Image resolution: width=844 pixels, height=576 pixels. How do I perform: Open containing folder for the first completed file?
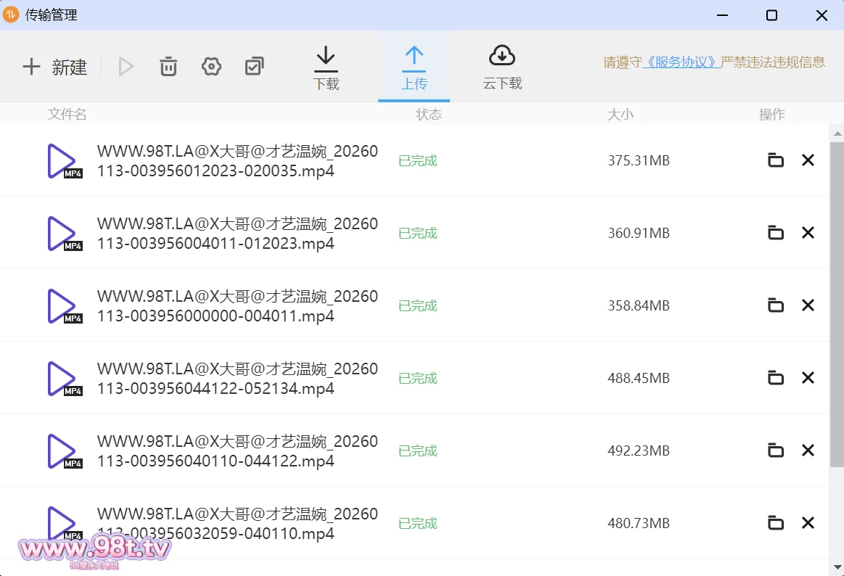pos(775,160)
